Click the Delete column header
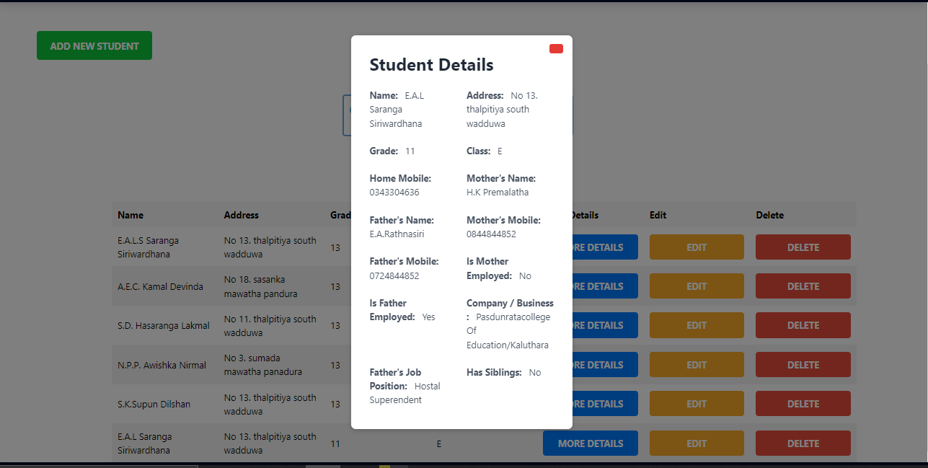Image resolution: width=928 pixels, height=468 pixels. pos(769,215)
